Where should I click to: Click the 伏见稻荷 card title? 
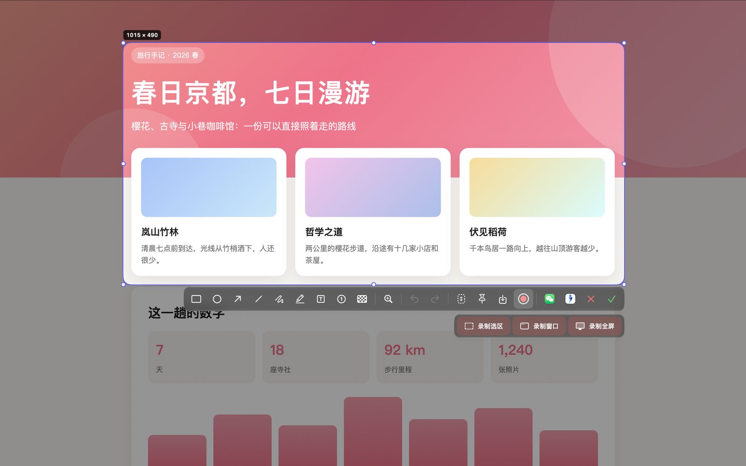click(488, 232)
